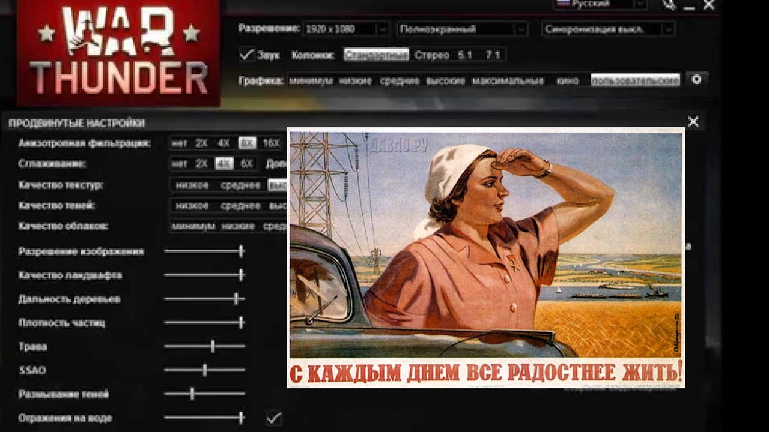The image size is (769, 432).
Task: Set Сглаживание to 2X
Action: 201,164
